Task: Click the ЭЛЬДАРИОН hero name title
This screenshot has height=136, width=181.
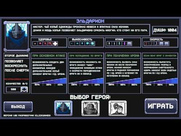Action: coord(90,21)
